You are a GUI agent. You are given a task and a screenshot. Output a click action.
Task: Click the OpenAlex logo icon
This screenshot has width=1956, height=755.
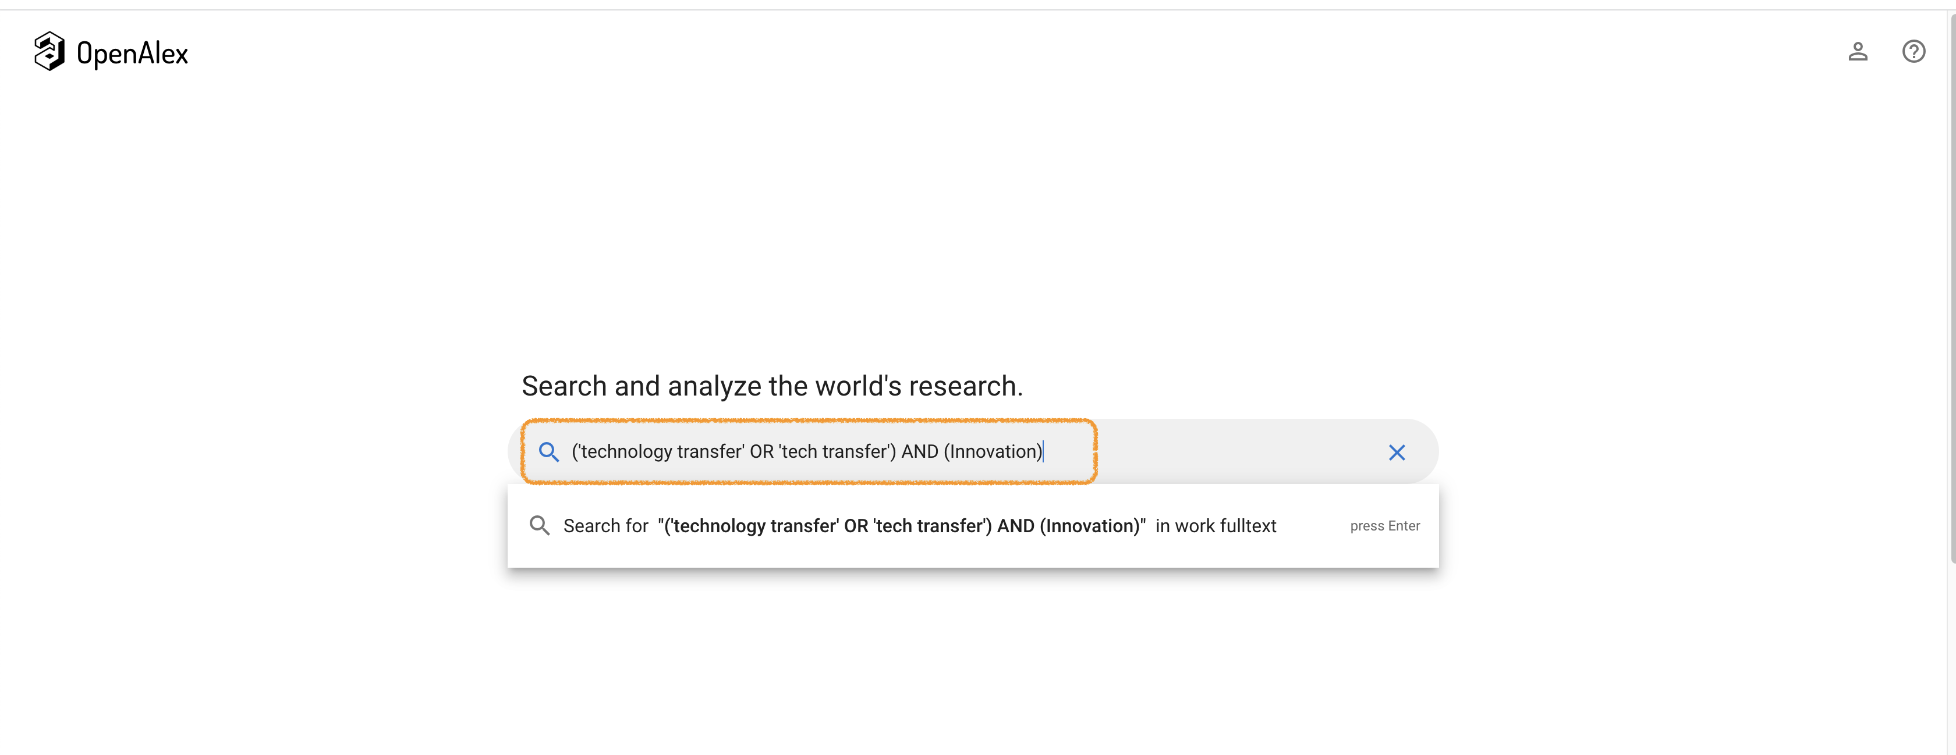click(49, 52)
